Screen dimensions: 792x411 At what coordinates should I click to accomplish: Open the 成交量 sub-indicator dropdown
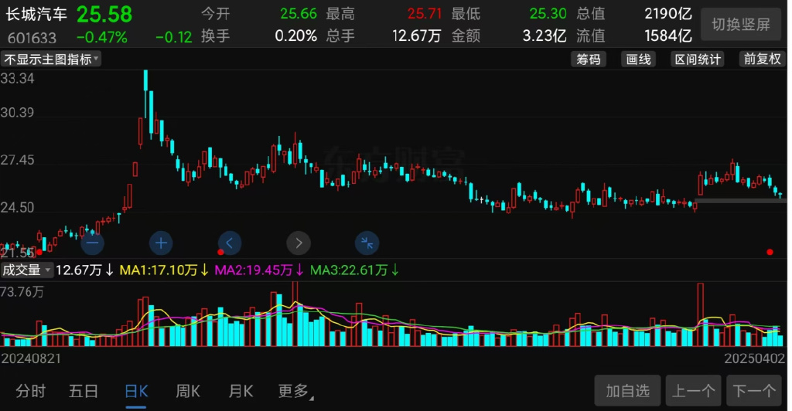(x=27, y=270)
